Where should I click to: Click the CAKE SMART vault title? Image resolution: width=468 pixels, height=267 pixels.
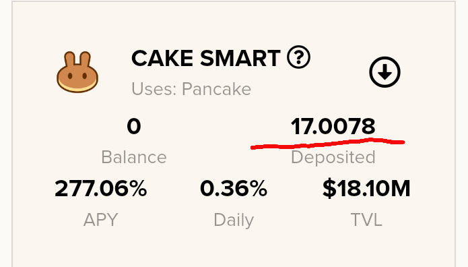point(205,58)
